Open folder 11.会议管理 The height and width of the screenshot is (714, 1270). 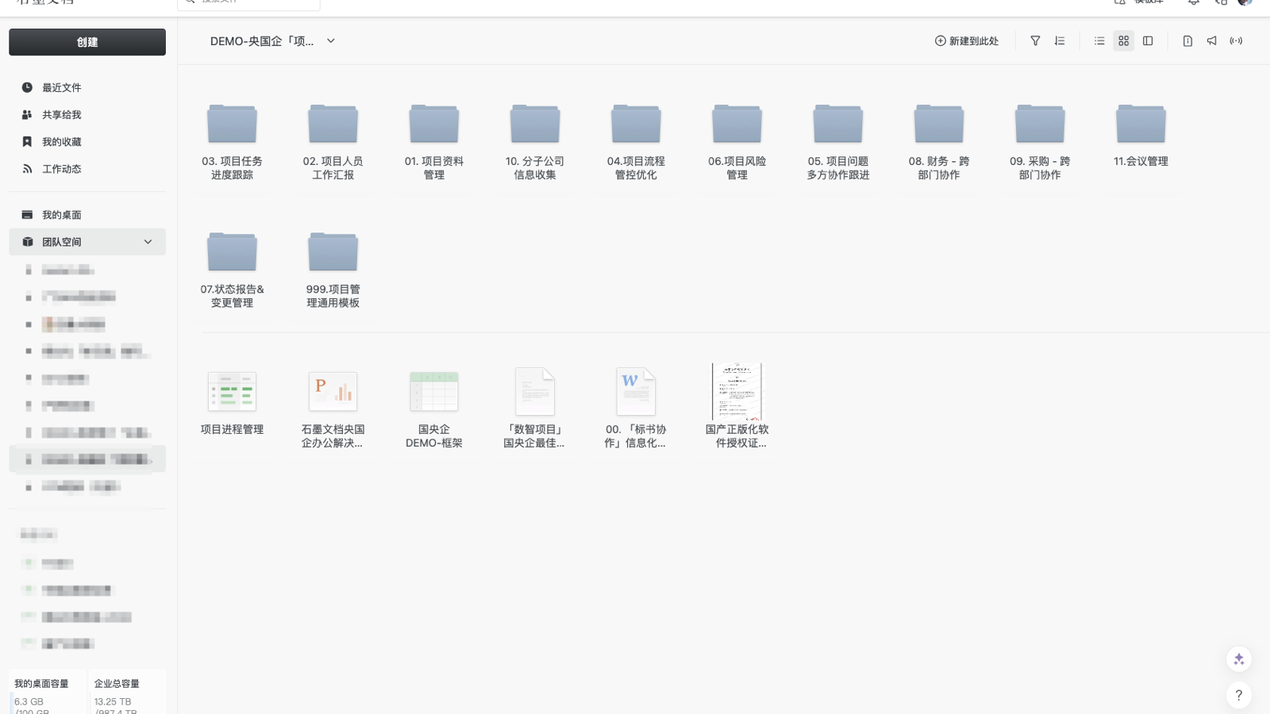coord(1141,136)
